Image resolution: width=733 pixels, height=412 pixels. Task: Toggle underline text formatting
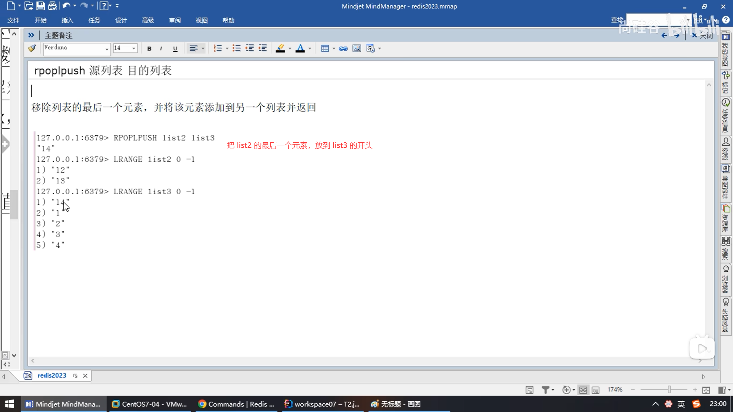tap(175, 48)
